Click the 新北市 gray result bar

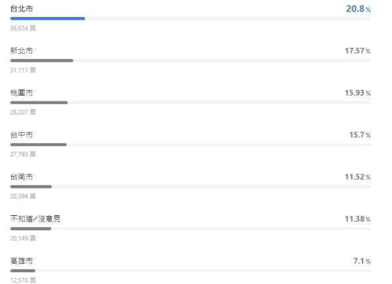pyautogui.click(x=42, y=60)
